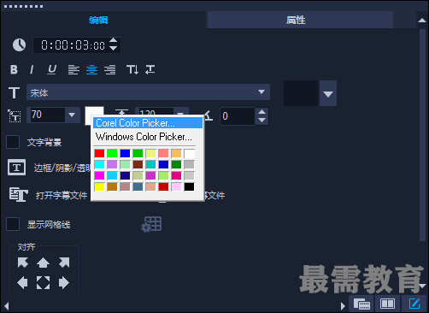Click the title style preset preview box
Viewport: 429px width, 313px height.
point(301,93)
